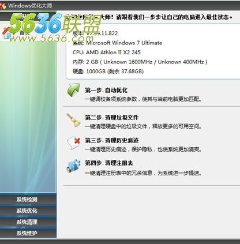240x244 pixels.
Task: Start 第一步.自动优化
Action: tap(106, 90)
